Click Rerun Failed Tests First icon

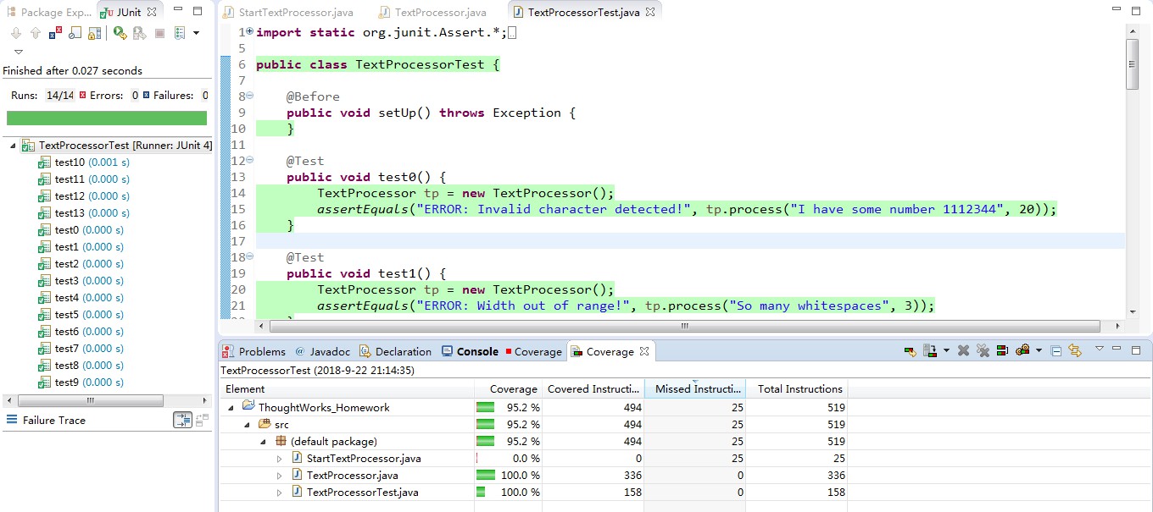[x=140, y=33]
